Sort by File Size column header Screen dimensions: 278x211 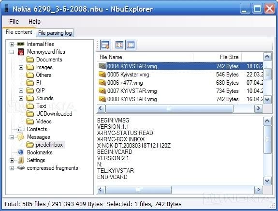pos(217,57)
